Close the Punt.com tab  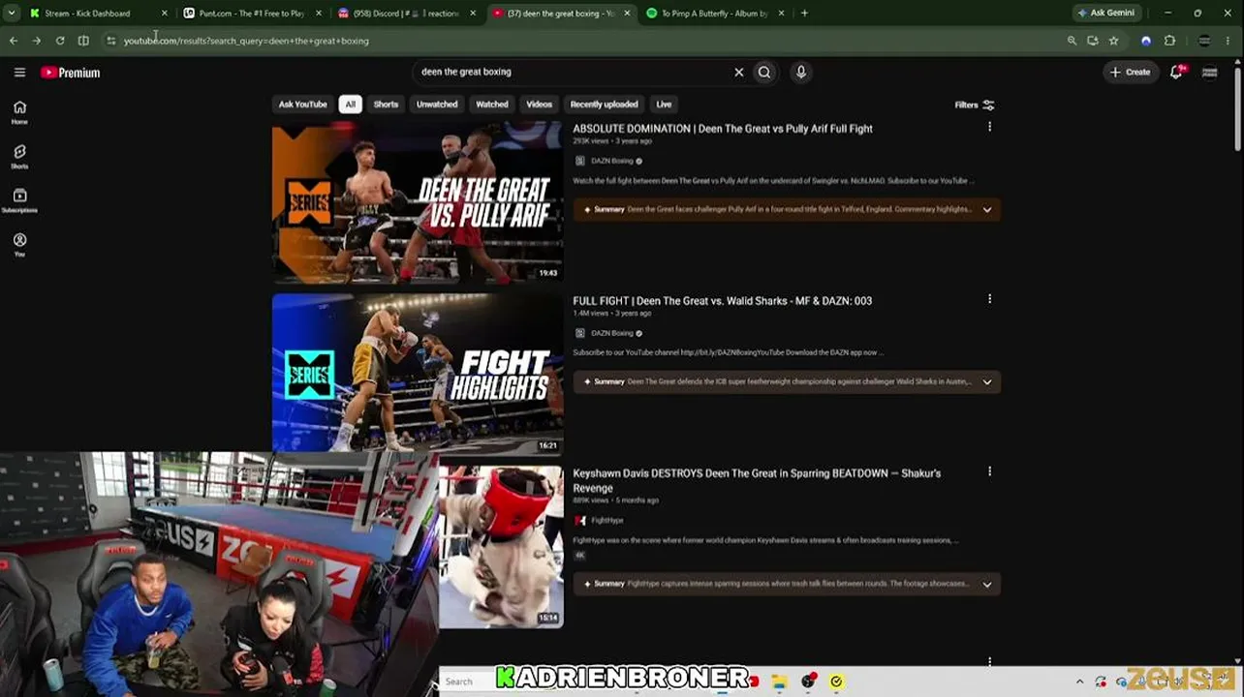tap(318, 14)
